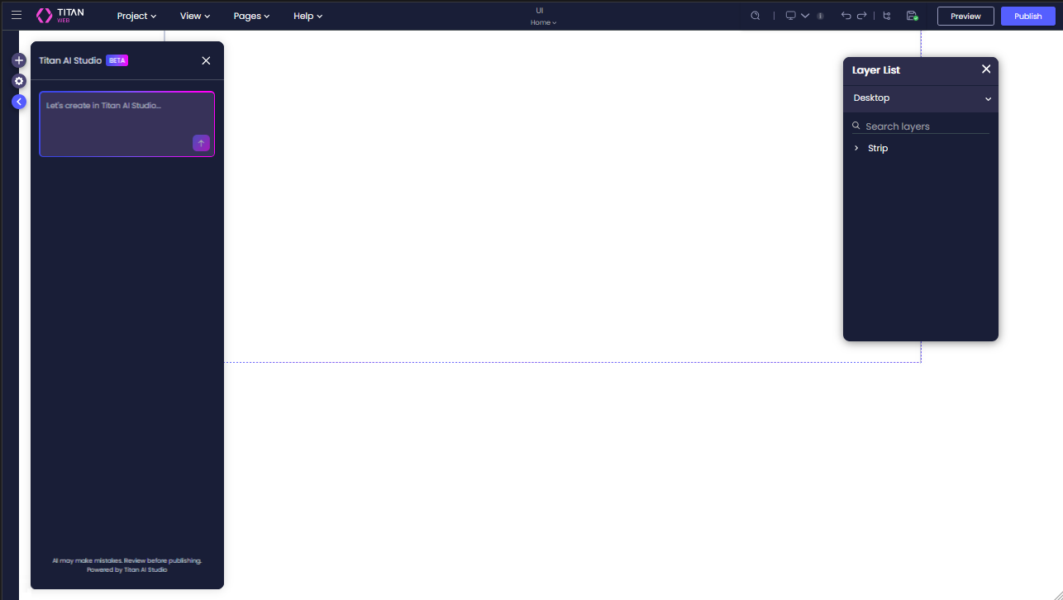The height and width of the screenshot is (600, 1063).
Task: Open the Desktop dropdown in Layer List
Action: click(921, 98)
